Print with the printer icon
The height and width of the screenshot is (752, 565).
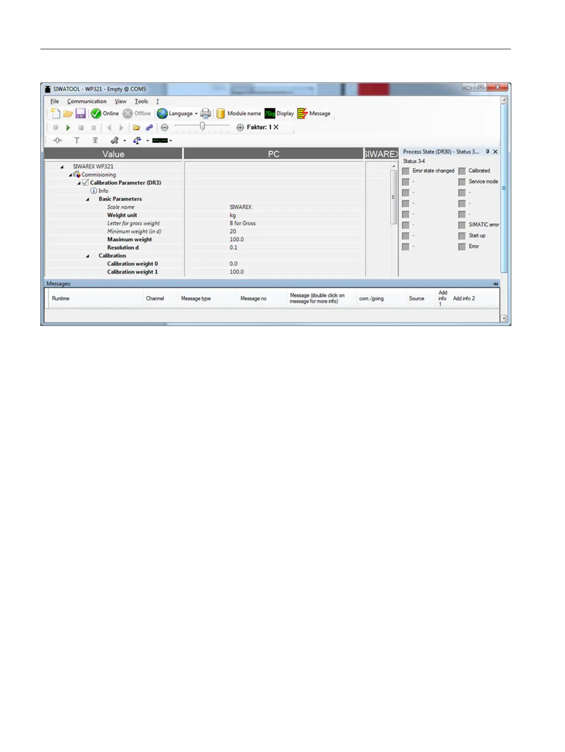(205, 114)
